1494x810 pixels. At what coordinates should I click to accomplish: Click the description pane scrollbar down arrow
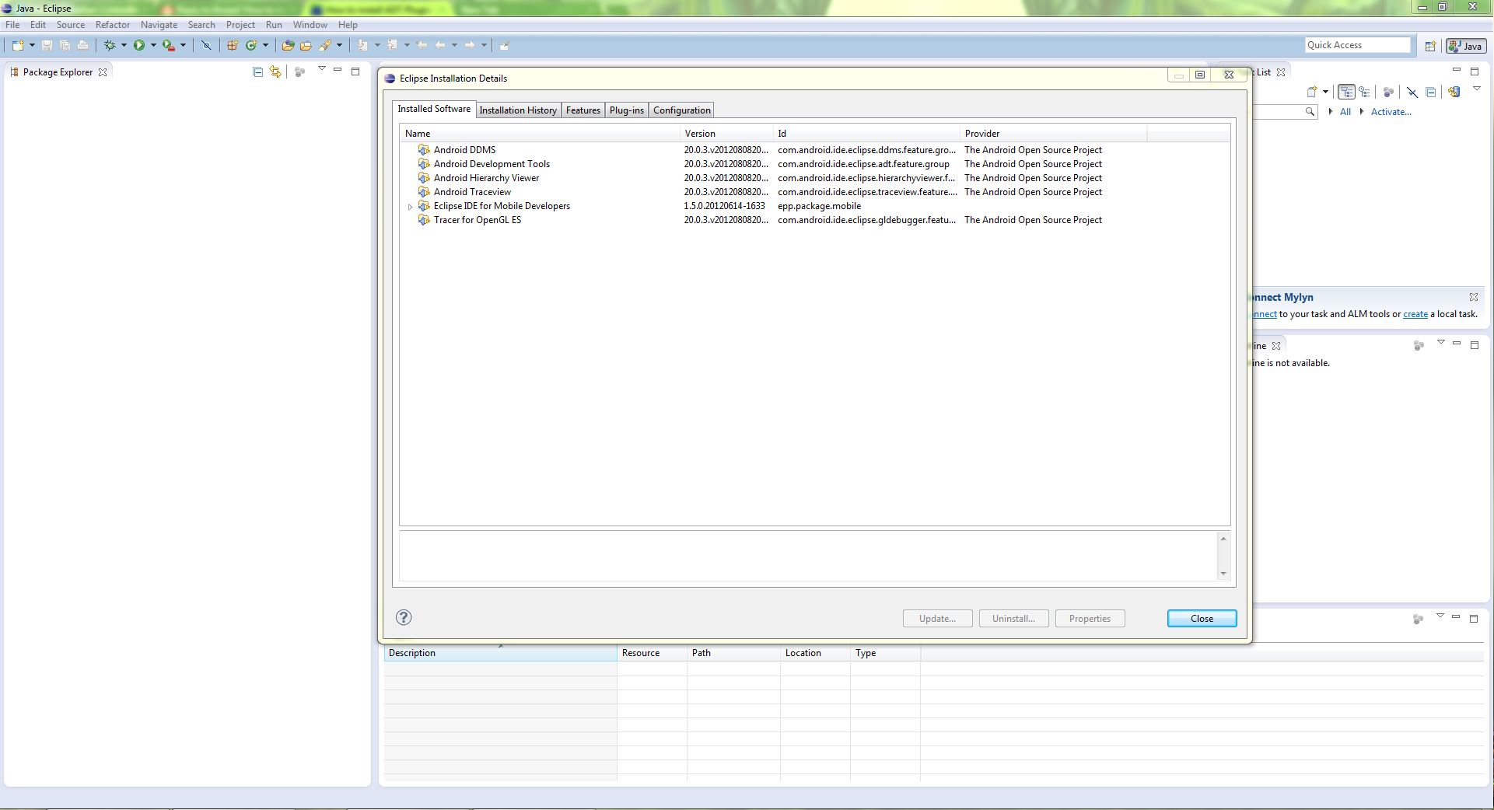(1223, 574)
